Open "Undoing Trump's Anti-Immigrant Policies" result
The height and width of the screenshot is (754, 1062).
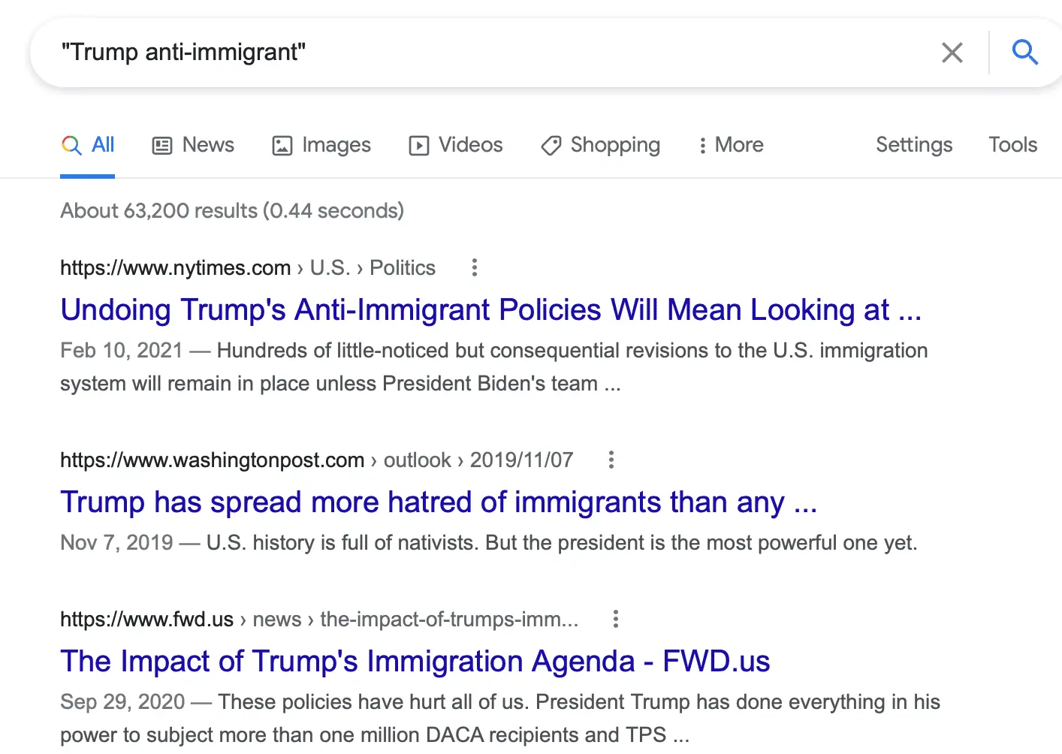click(x=490, y=310)
